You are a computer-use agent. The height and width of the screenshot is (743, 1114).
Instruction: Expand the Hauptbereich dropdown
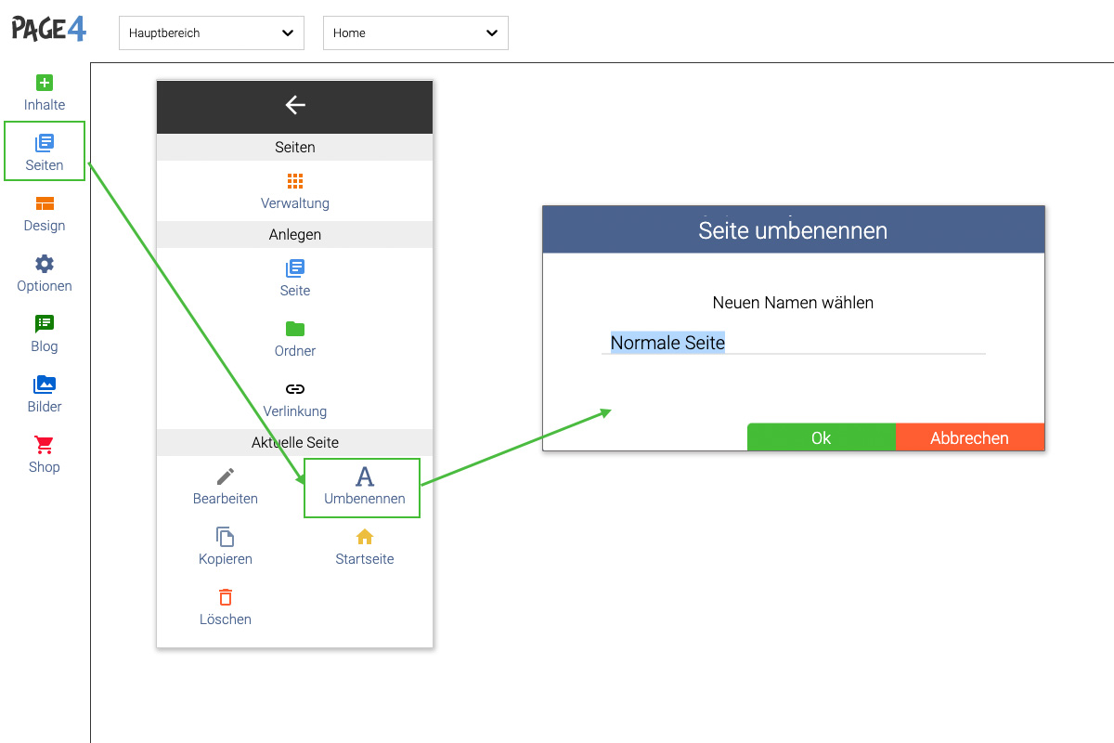click(212, 33)
